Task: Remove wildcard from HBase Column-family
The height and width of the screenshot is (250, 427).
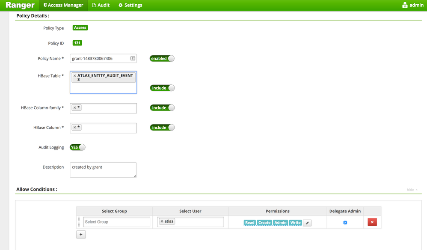Action: click(74, 107)
